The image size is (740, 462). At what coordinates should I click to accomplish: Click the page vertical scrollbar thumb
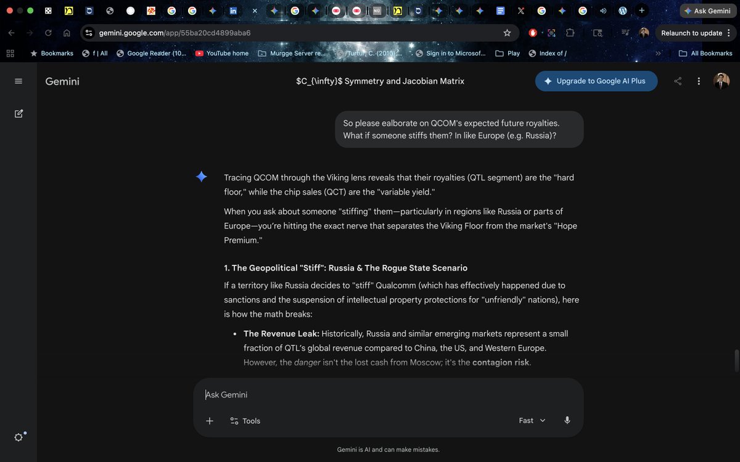(735, 361)
